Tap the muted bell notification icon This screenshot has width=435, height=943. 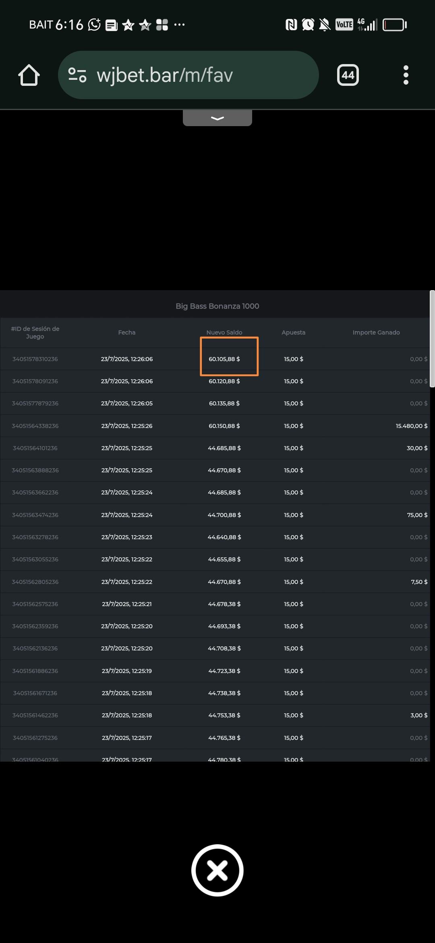325,25
